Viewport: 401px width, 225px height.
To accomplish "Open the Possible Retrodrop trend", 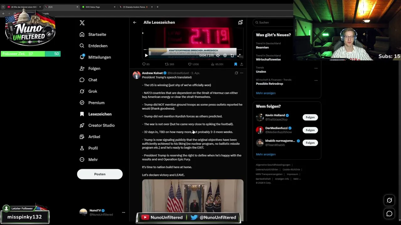I will (x=269, y=84).
